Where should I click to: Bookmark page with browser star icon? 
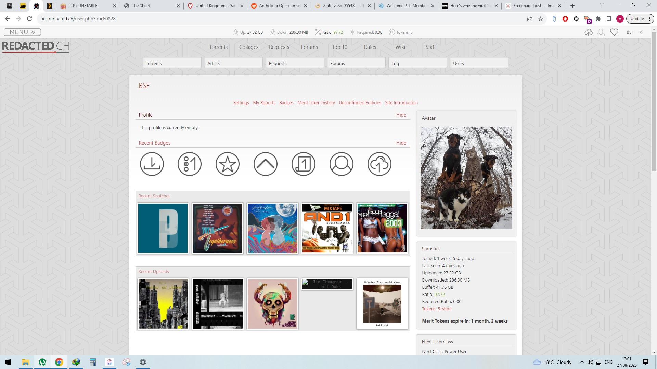coord(541,19)
